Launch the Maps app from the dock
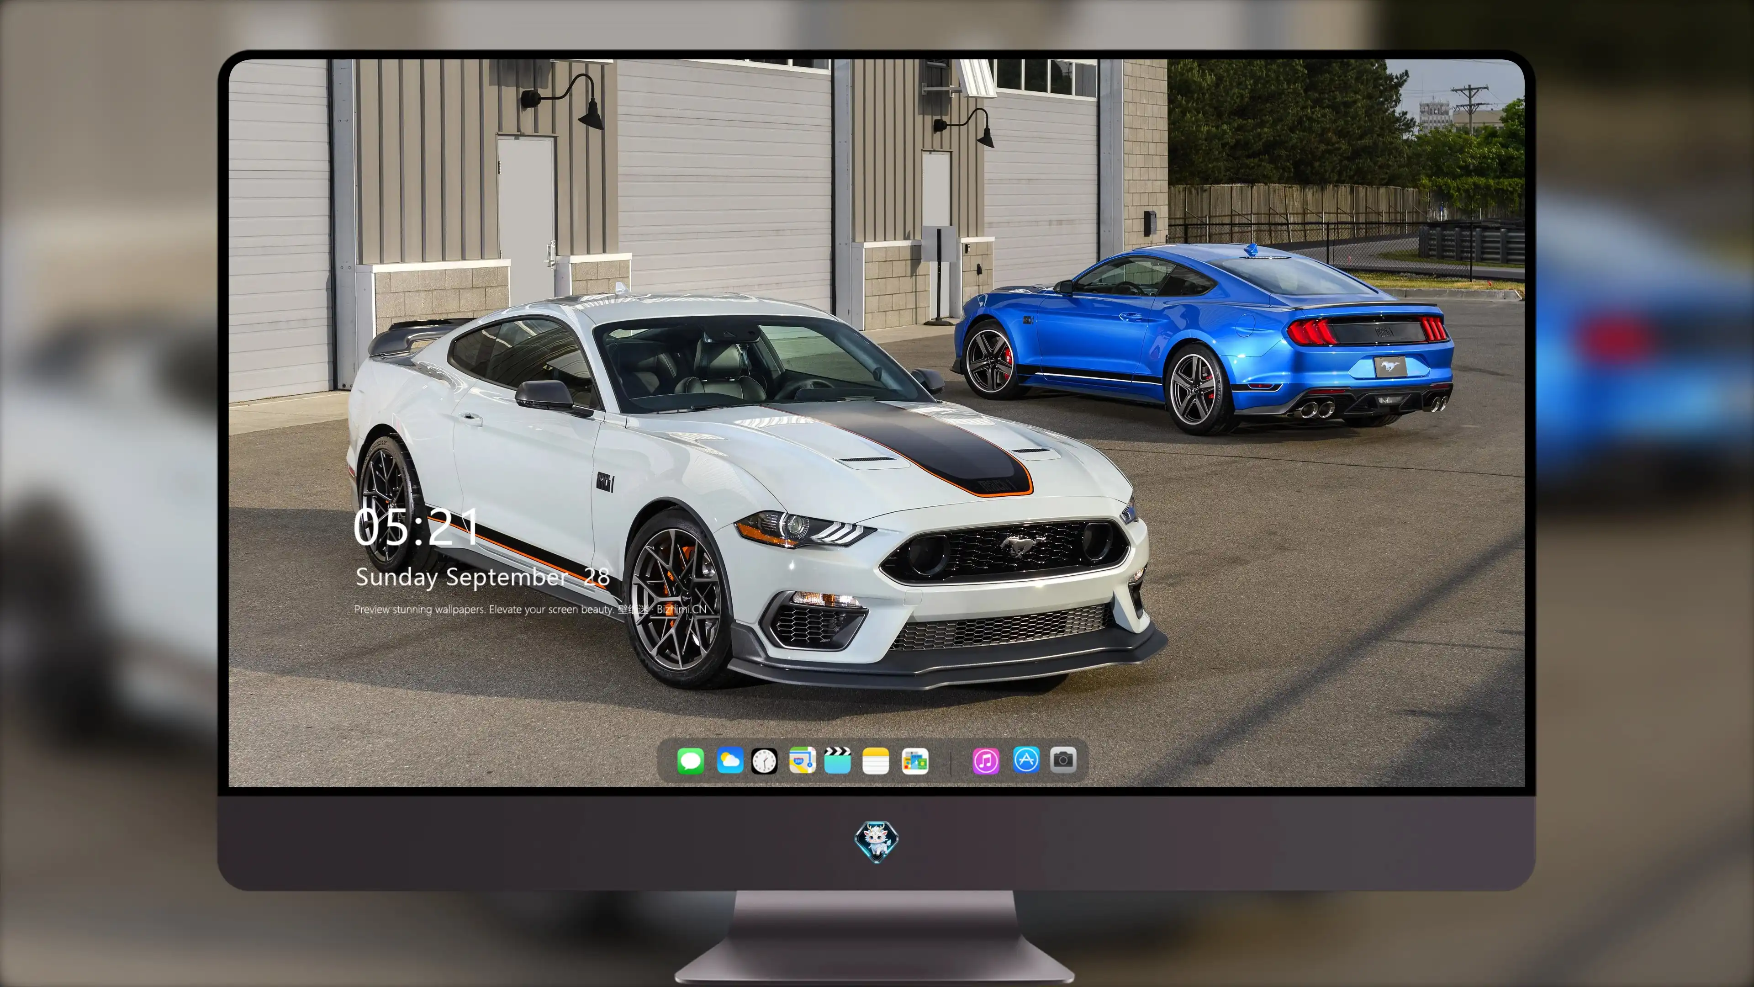This screenshot has height=987, width=1754. (802, 760)
